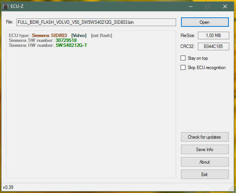Click the Exit button

click(x=205, y=174)
